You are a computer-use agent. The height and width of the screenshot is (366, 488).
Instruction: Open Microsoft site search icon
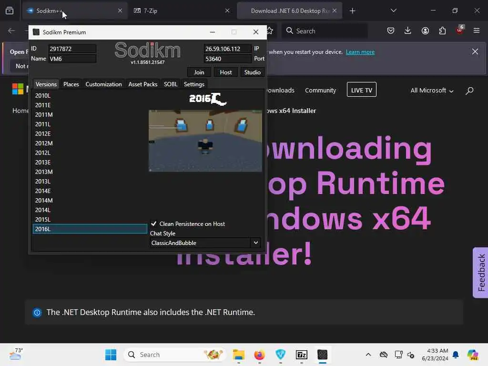(469, 91)
